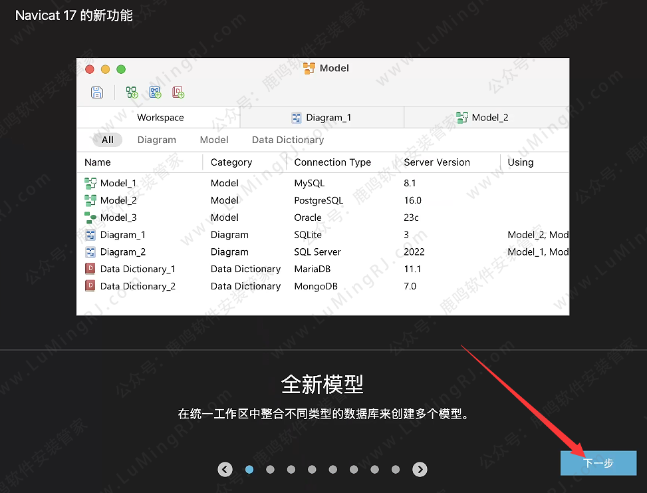Viewport: 647px width, 493px height.
Task: Click the 下一步 button
Action: click(598, 463)
